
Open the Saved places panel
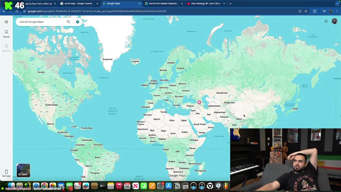pos(6,34)
